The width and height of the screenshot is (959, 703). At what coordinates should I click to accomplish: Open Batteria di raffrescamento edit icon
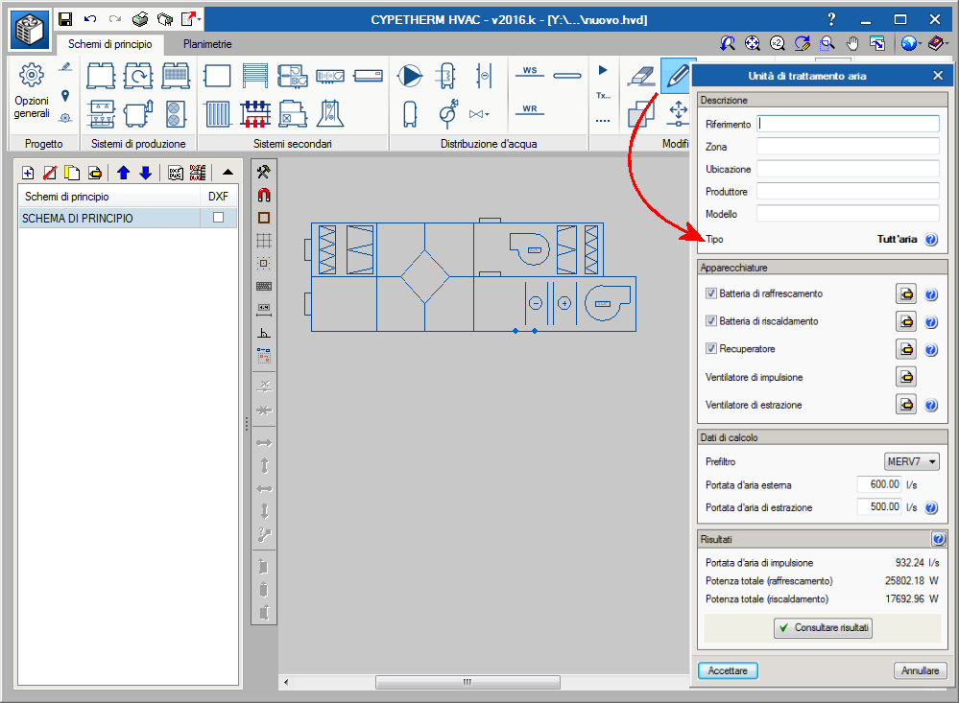[x=906, y=294]
